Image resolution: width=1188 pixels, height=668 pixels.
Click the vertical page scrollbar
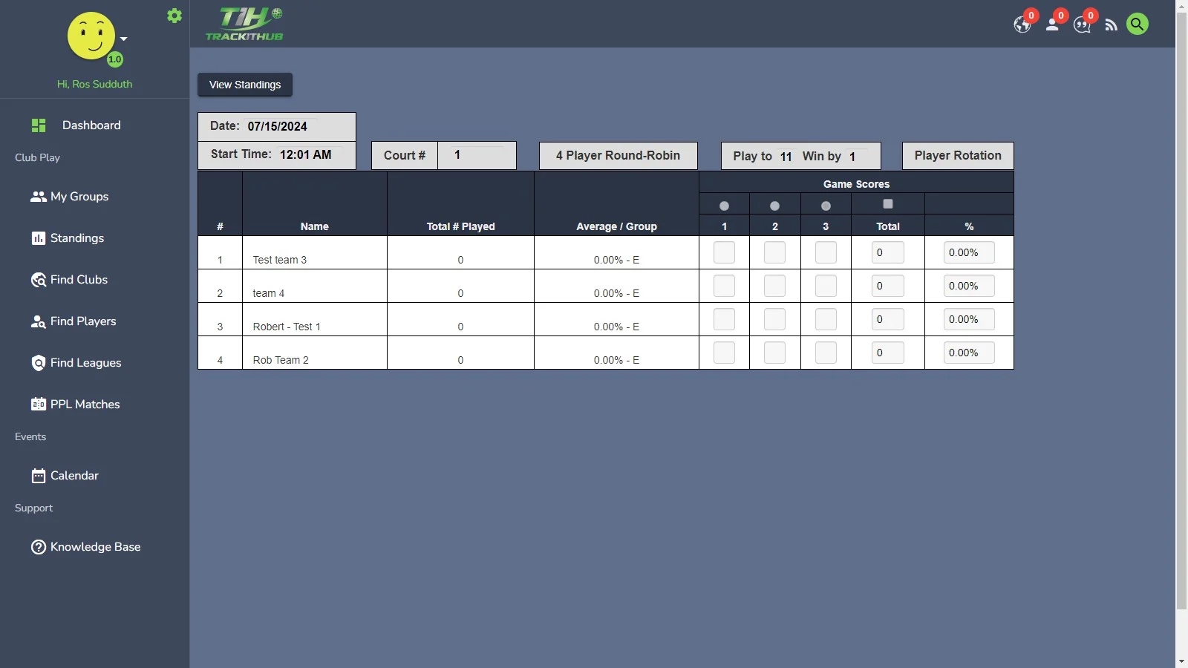coord(1181,312)
